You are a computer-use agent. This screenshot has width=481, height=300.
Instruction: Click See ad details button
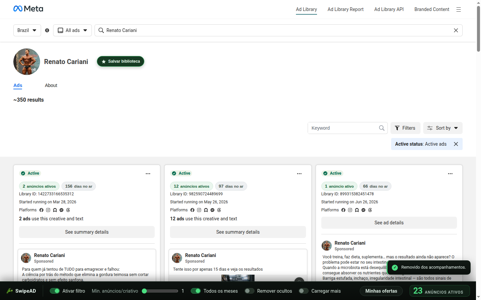(389, 223)
